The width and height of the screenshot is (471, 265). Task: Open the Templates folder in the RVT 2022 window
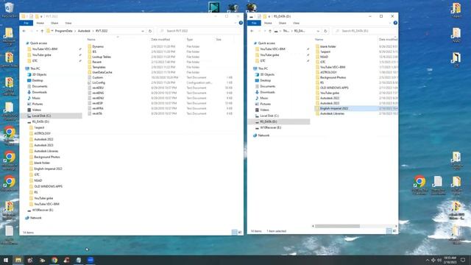coord(99,67)
